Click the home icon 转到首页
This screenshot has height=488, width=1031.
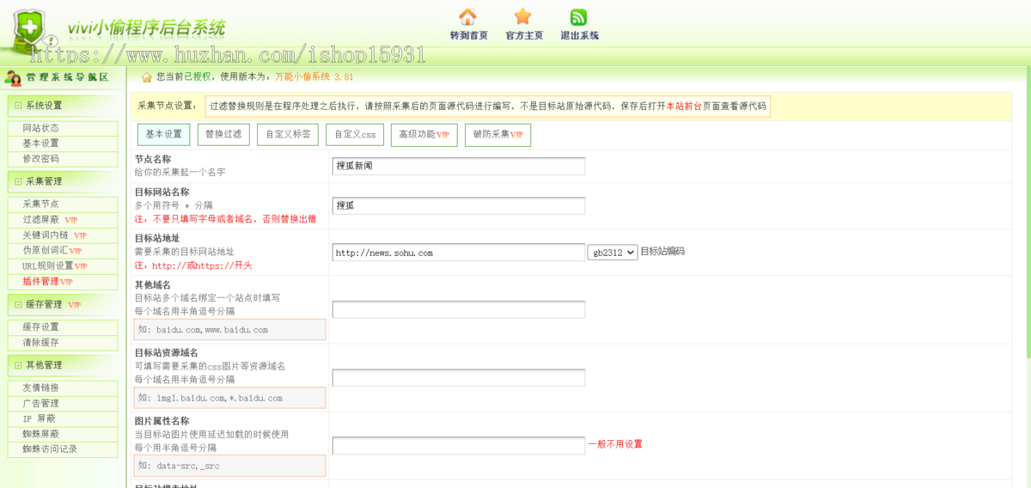click(x=467, y=17)
